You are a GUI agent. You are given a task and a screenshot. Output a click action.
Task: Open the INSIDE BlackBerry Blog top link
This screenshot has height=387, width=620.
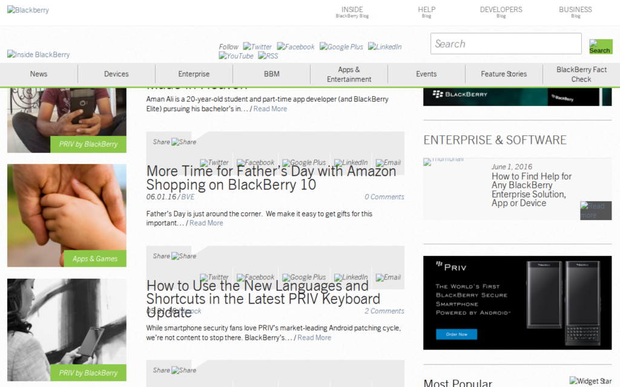[x=352, y=12]
